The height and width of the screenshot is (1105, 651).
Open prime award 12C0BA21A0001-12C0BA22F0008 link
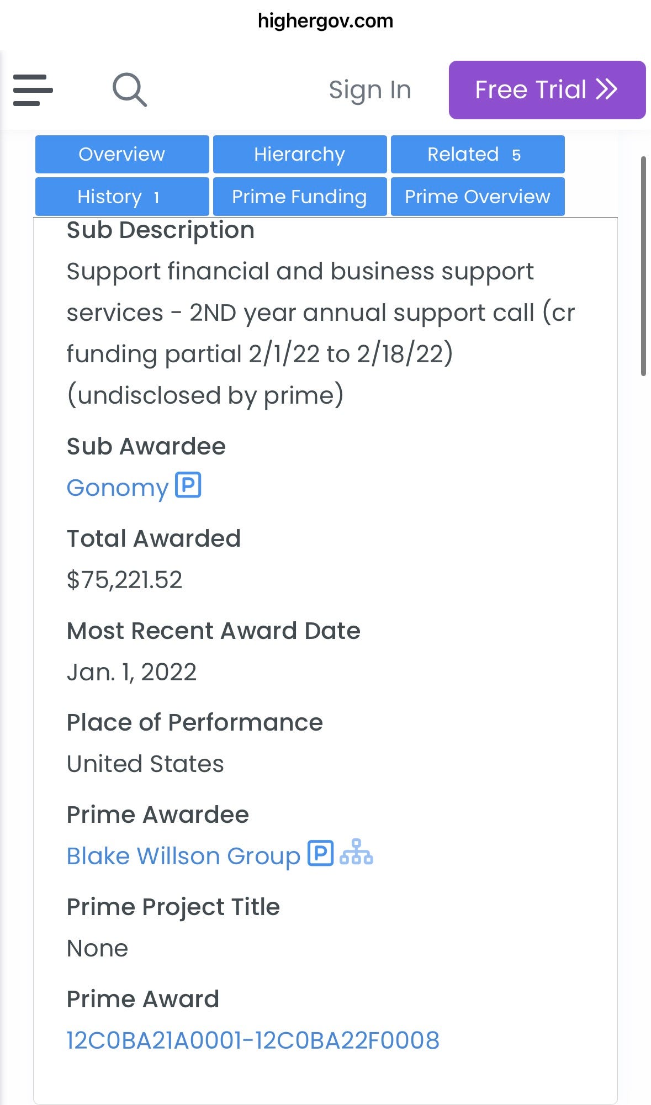[x=253, y=1040]
